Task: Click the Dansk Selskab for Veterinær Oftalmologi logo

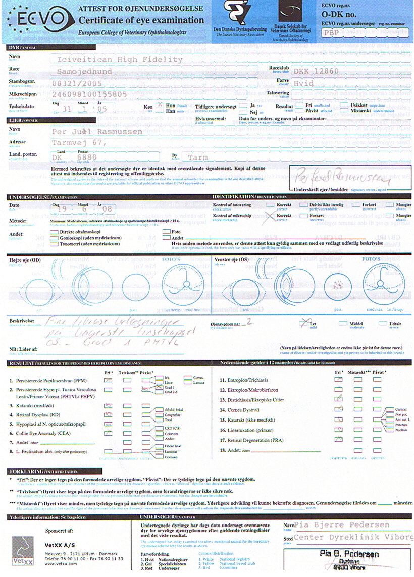Action: coord(290,11)
